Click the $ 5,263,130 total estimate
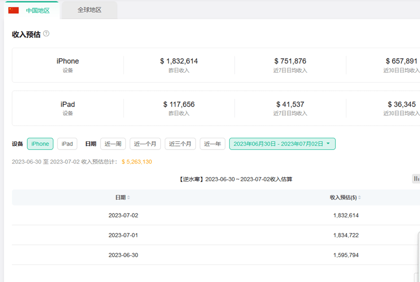The image size is (420, 282). (x=137, y=162)
